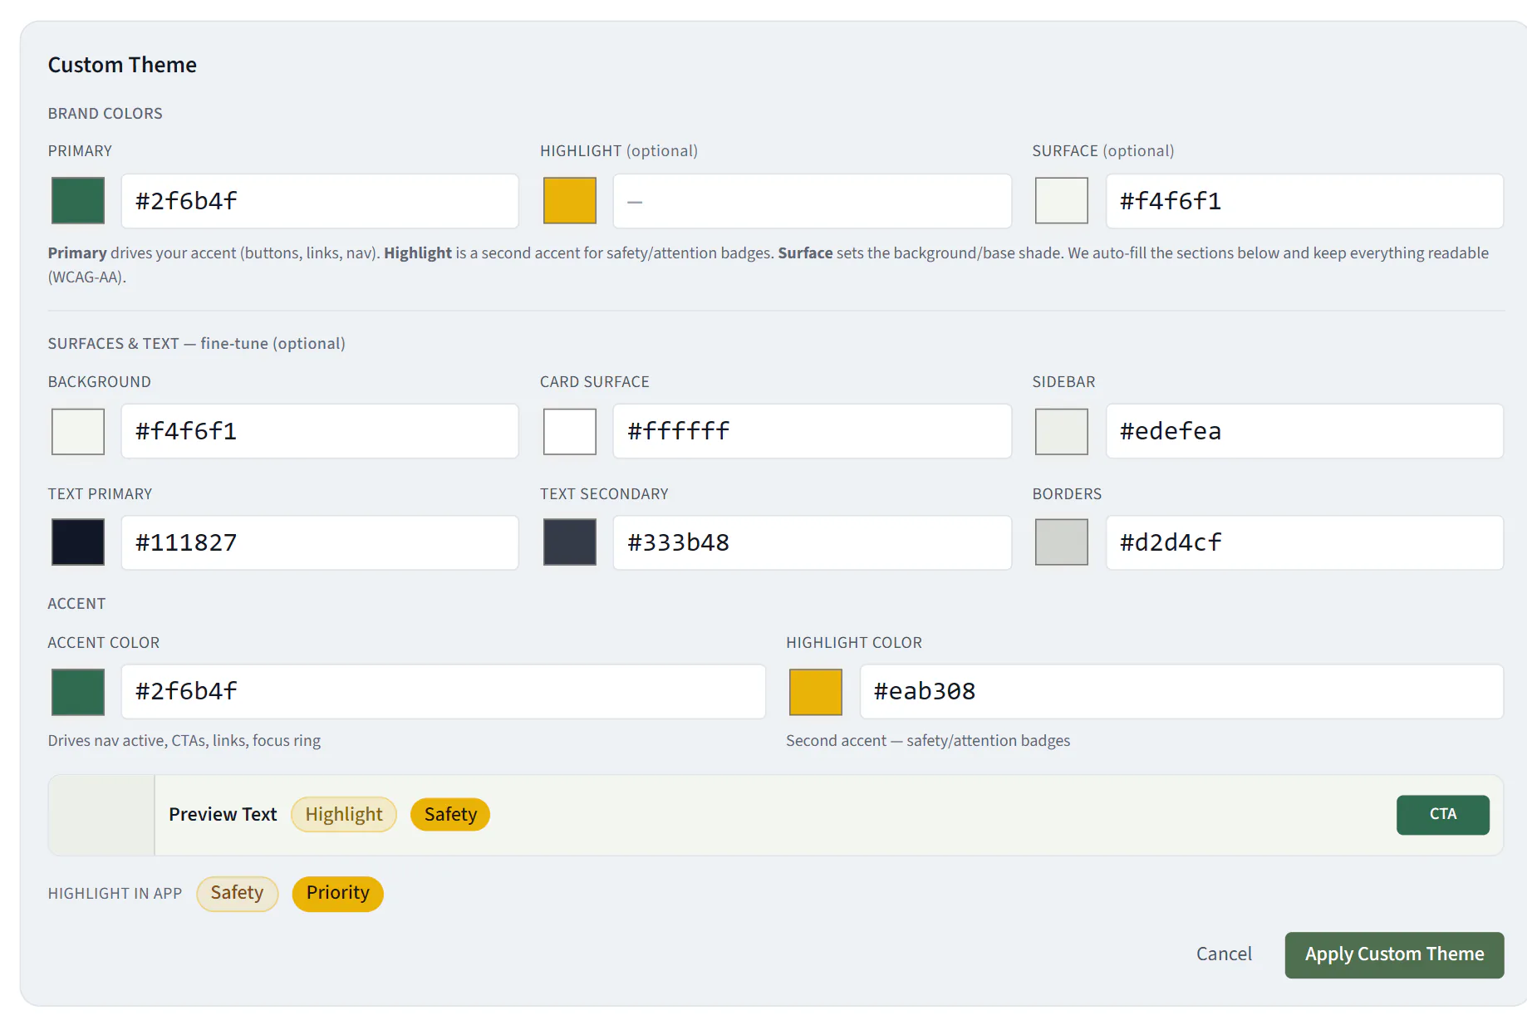Click the Highlight preview badge
This screenshot has width=1527, height=1025.
coord(344,815)
